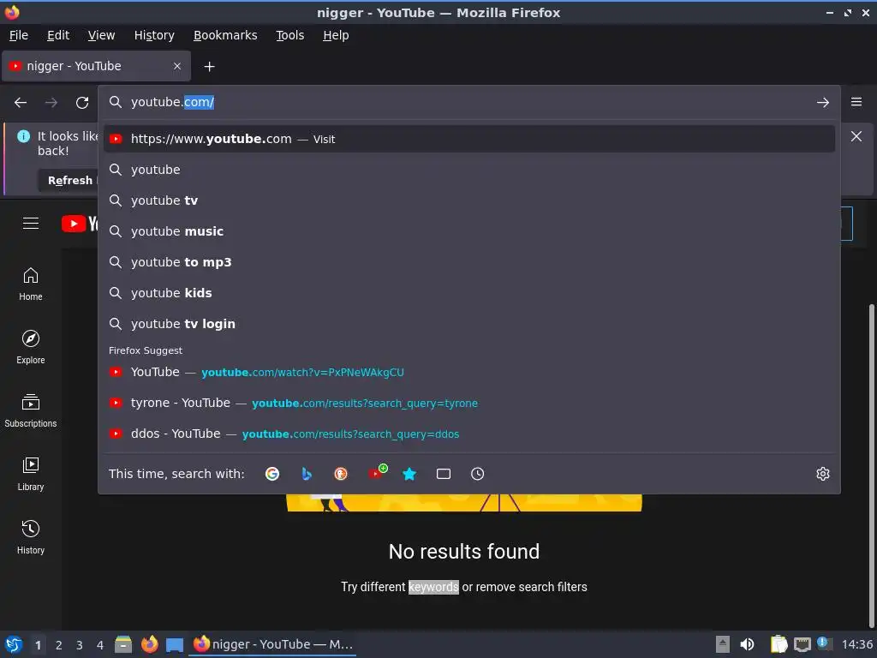This screenshot has height=658, width=877.
Task: Reload the current page
Action: (x=82, y=103)
